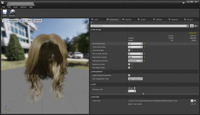Click the Vertex Decimation value field
Viewport: 200px width, 115px height.
pos(135,47)
